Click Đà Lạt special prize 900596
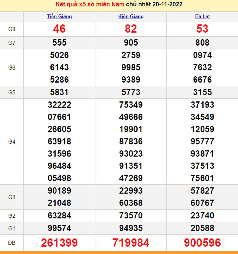Image resolution: width=238 pixels, height=254 pixels. [202, 243]
